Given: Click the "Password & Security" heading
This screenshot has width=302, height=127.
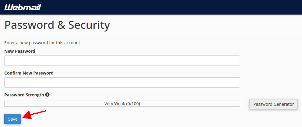Looking at the screenshot, I should 57,25.
